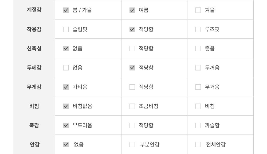
Task: Check 좋음 in the 신축성 row
Action: [198, 49]
